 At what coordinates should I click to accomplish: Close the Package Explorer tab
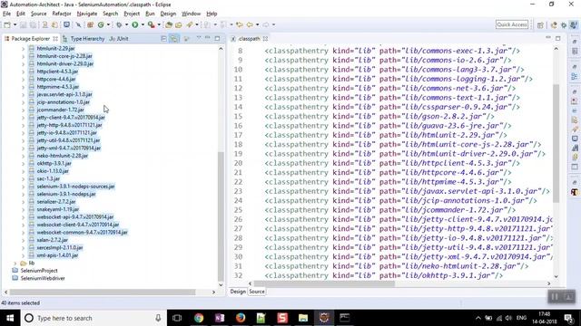point(55,38)
